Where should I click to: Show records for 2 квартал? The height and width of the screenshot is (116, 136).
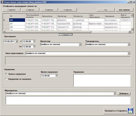click(x=30, y=10)
